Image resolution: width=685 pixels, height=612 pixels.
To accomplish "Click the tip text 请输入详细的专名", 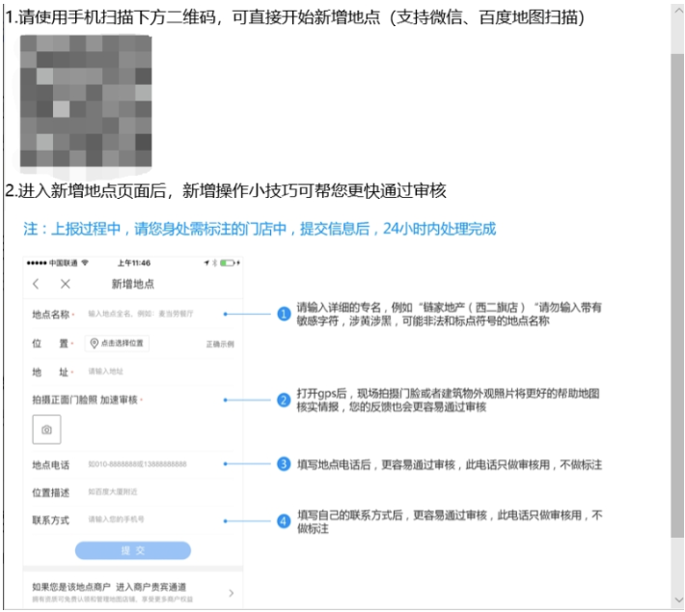I will (450, 314).
